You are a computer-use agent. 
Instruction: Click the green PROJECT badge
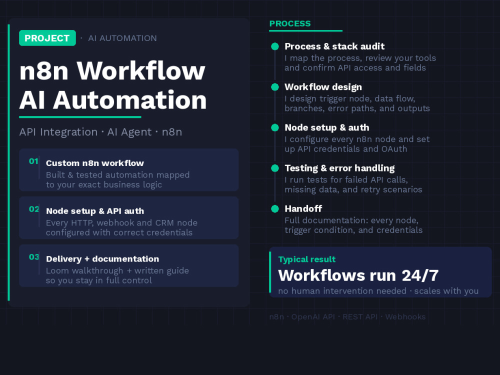point(47,38)
